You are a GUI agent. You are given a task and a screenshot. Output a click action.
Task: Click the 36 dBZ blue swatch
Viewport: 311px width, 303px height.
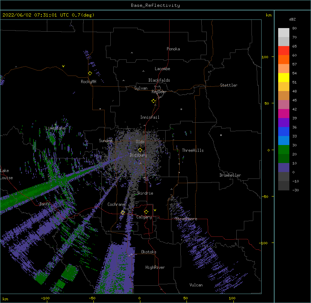(x=284, y=131)
